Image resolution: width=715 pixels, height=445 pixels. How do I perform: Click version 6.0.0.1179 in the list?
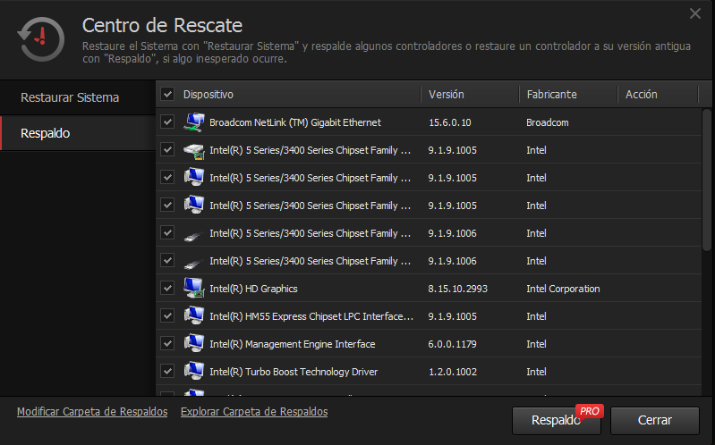pyautogui.click(x=452, y=344)
